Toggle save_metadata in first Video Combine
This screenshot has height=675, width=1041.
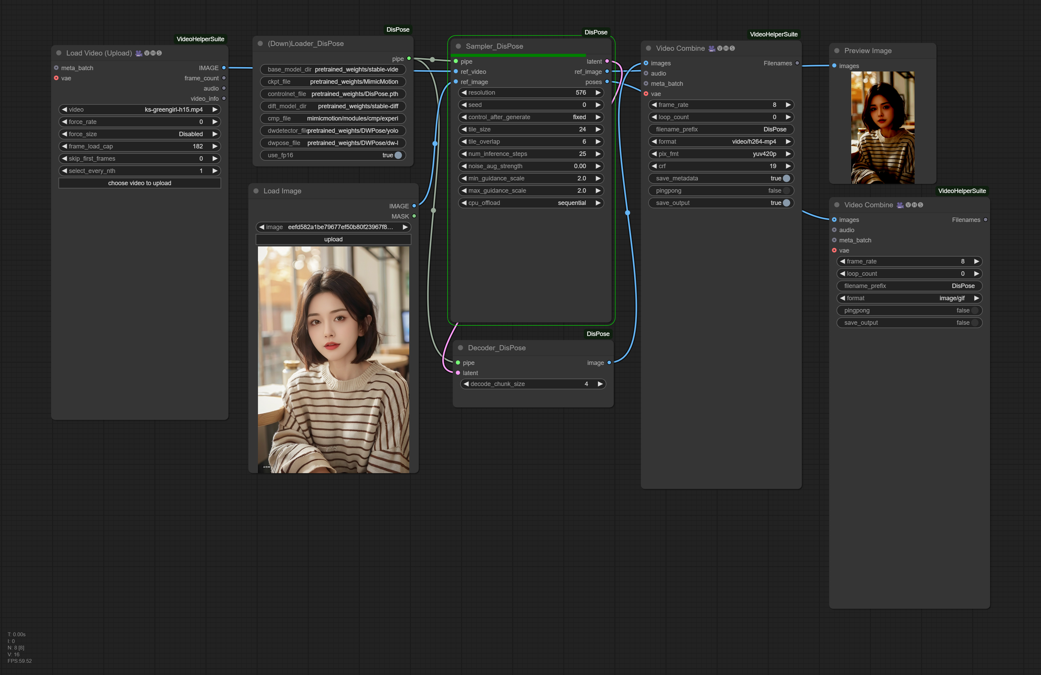[x=786, y=178]
